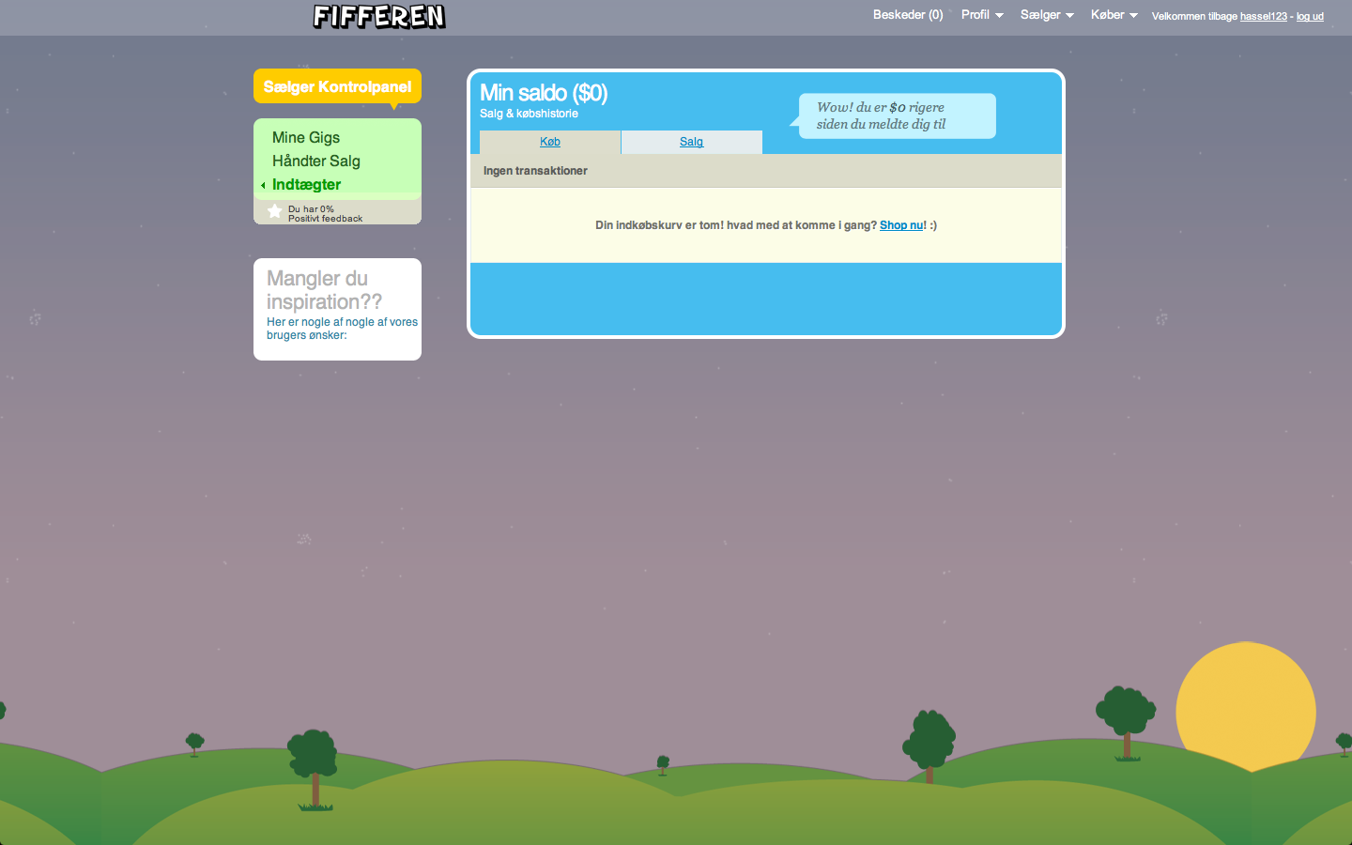Open the hassel123 username link
This screenshot has height=845, width=1352.
(1263, 16)
